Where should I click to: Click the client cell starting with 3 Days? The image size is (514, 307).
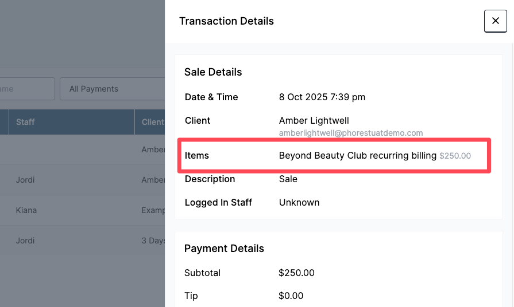click(x=153, y=241)
